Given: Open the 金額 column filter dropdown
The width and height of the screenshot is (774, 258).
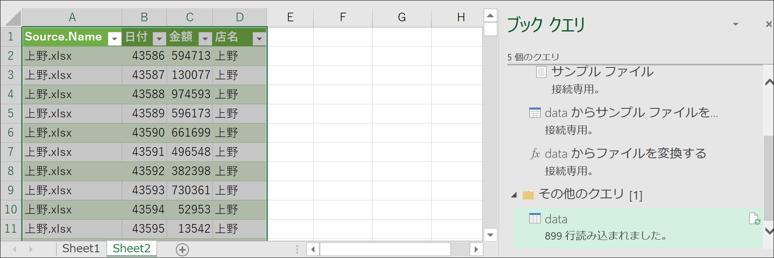Looking at the screenshot, I should click(x=205, y=39).
